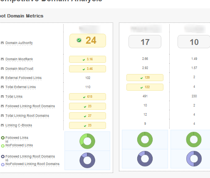Click the green checkmark badge beside 24
This screenshot has width=210, height=178.
tap(79, 40)
